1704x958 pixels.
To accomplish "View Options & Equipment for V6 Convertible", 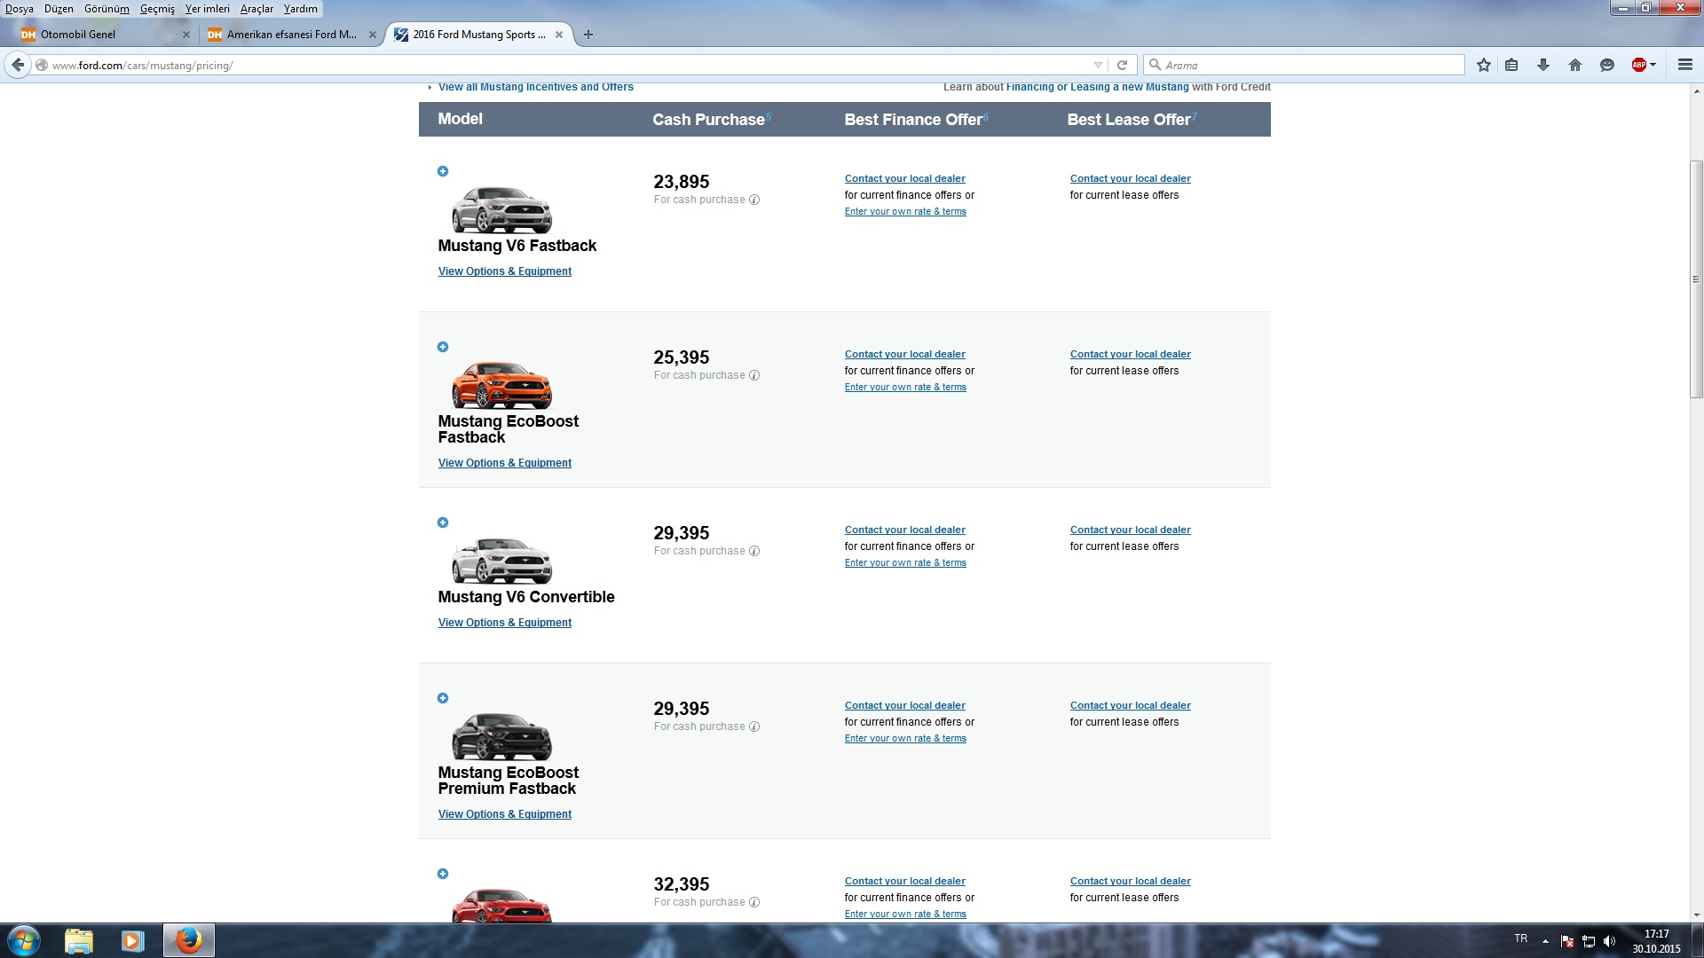I will [x=504, y=623].
